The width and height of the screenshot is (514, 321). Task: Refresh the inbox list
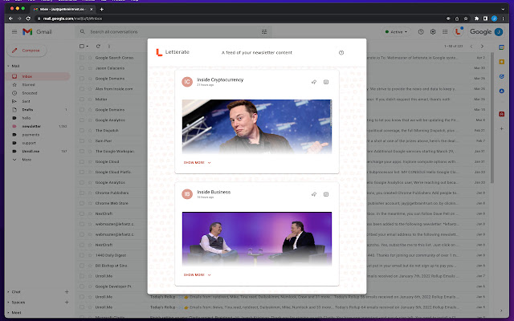(x=98, y=47)
